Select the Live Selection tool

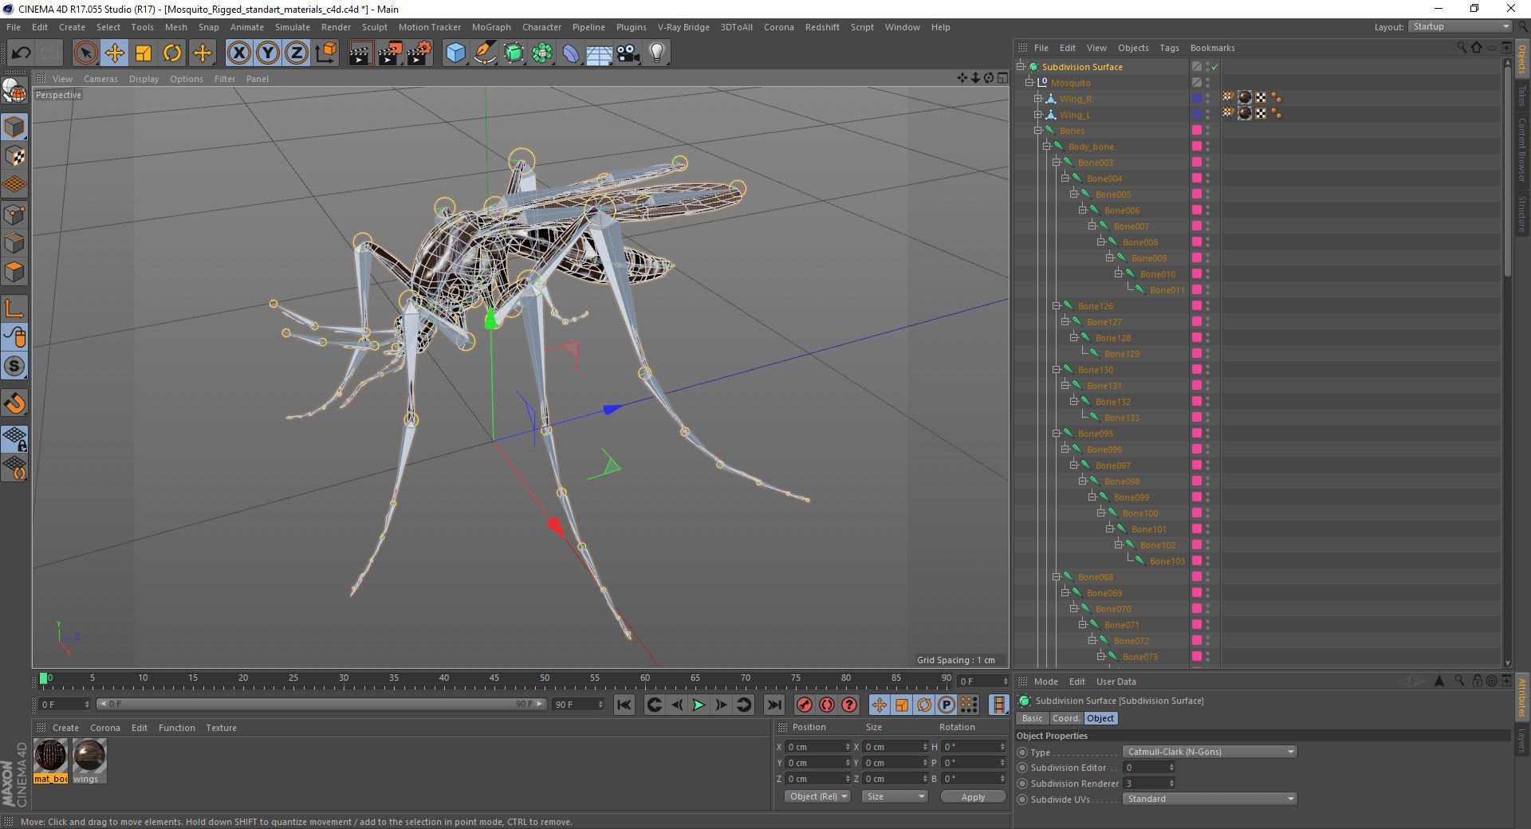[85, 53]
